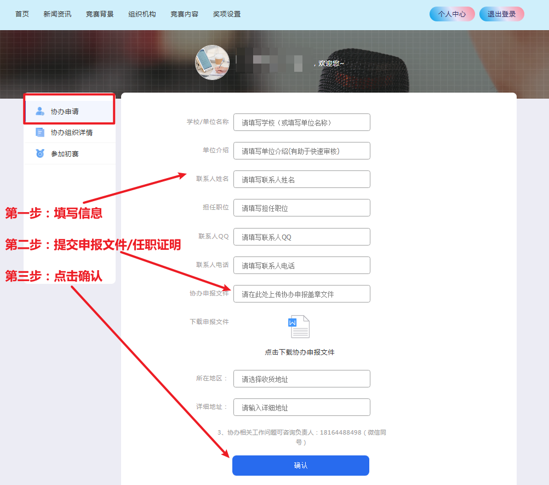Click the document icon beside 协办组织详情
This screenshot has width=549, height=485.
(x=40, y=132)
